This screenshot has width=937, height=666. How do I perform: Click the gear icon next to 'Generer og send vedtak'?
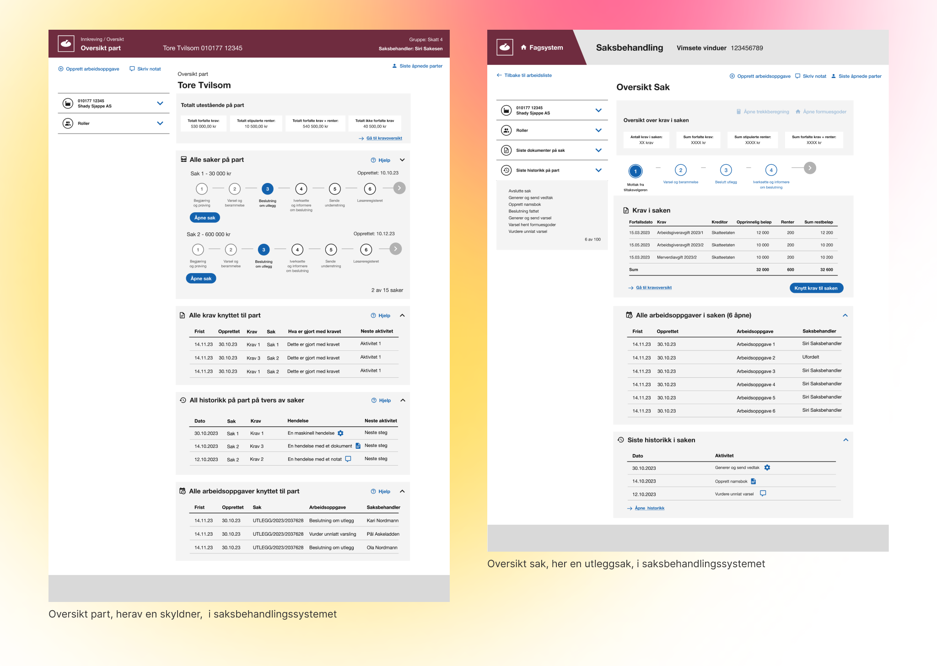pos(767,467)
